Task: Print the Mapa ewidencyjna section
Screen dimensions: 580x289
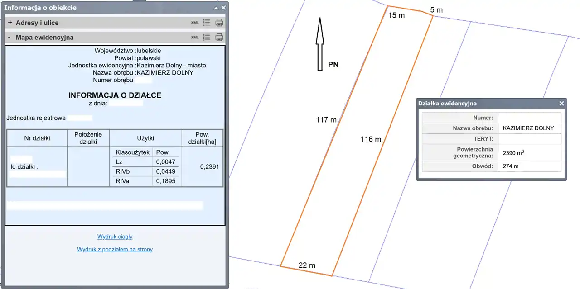Action: [x=219, y=38]
